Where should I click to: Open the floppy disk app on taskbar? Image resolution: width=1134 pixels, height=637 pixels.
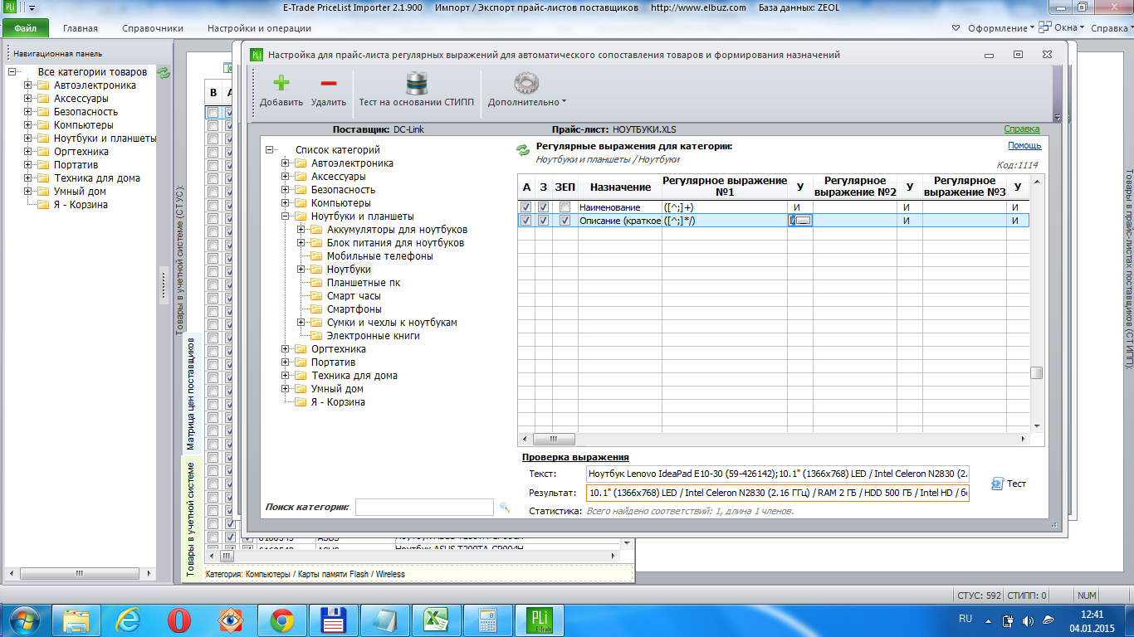point(333,620)
